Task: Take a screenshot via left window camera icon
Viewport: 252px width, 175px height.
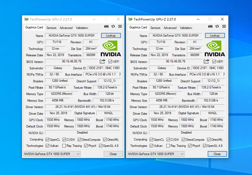Action: pos(106,26)
